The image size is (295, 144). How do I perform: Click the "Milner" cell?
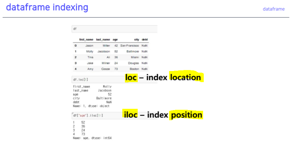106,63
